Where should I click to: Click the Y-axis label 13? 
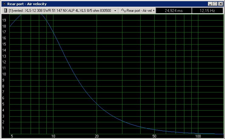(4, 56)
